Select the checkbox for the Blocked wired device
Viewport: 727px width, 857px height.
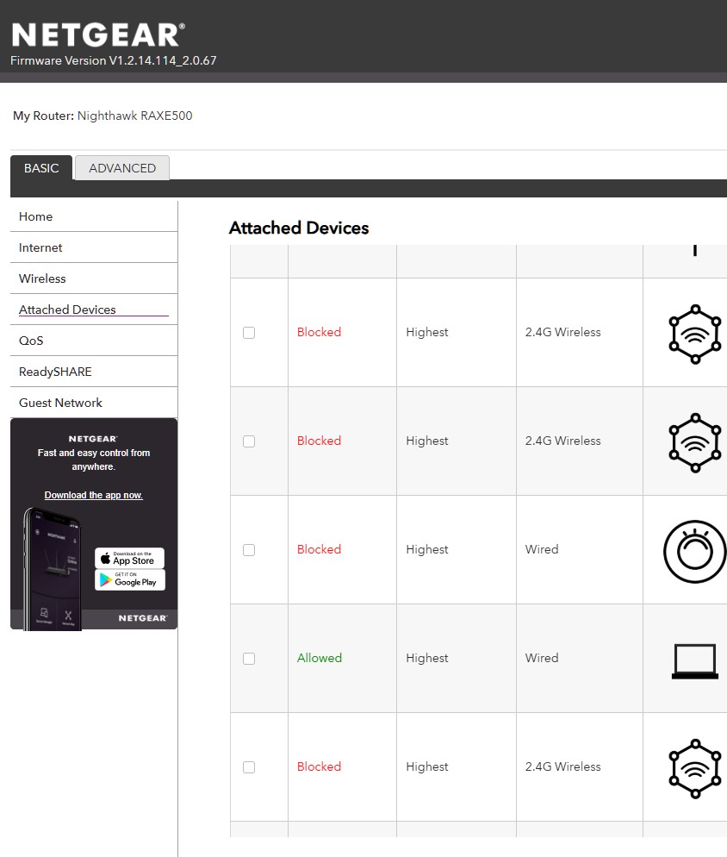tap(249, 550)
